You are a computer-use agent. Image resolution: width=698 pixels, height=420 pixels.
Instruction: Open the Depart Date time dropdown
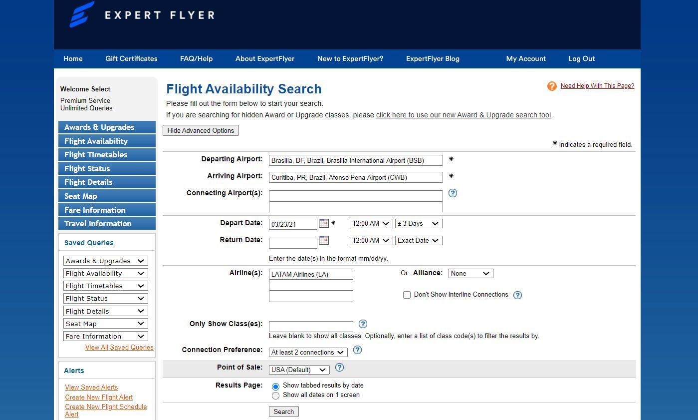371,224
